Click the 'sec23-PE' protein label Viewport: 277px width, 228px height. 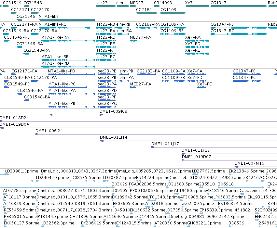[x=107, y=71]
